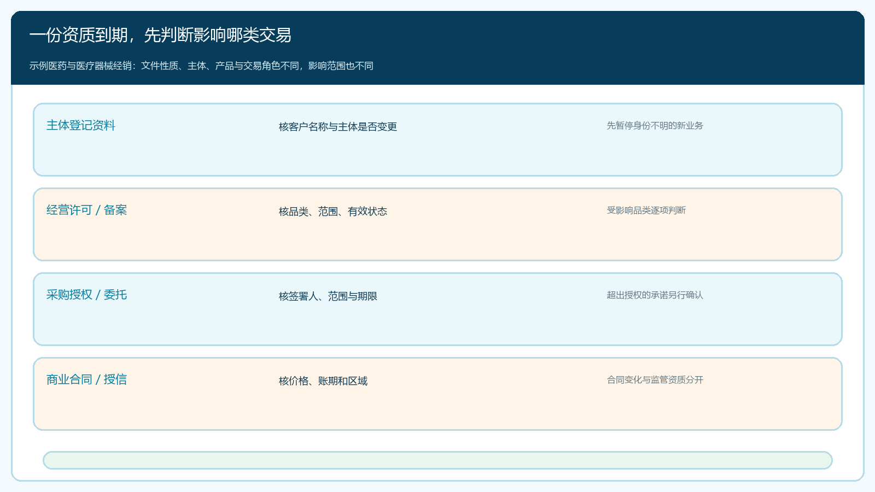Select the 商业合同 / 授信 heading

click(86, 379)
